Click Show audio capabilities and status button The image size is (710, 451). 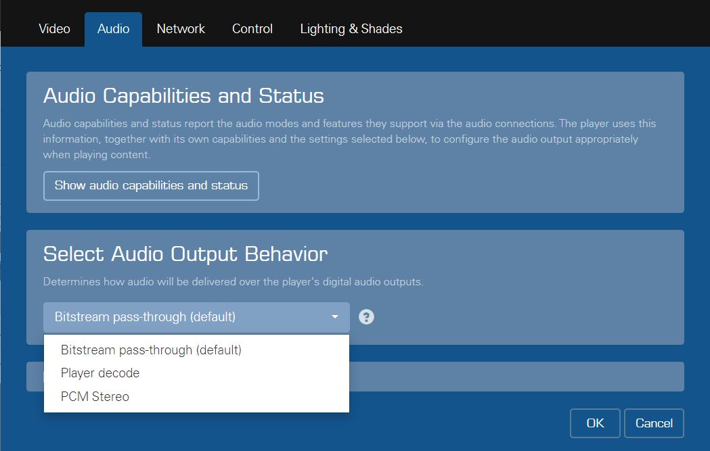(x=151, y=185)
